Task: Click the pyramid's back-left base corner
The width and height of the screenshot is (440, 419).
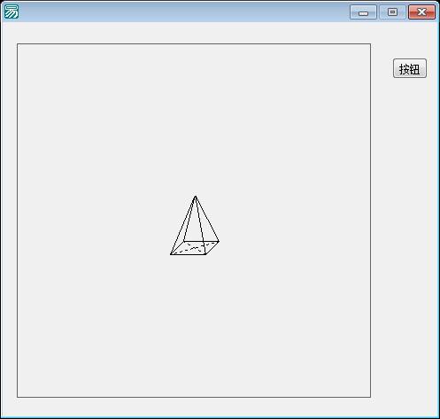Action: tap(184, 241)
